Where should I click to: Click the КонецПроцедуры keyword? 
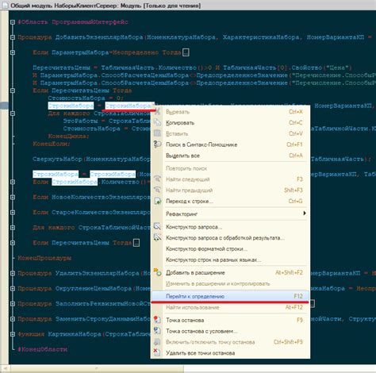pyautogui.click(x=44, y=258)
